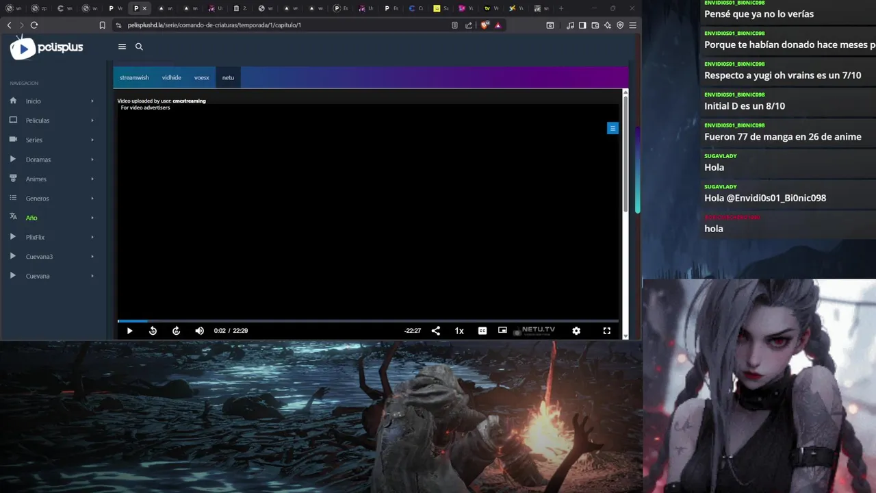
Task: Select the vidhide server tab
Action: 172,77
